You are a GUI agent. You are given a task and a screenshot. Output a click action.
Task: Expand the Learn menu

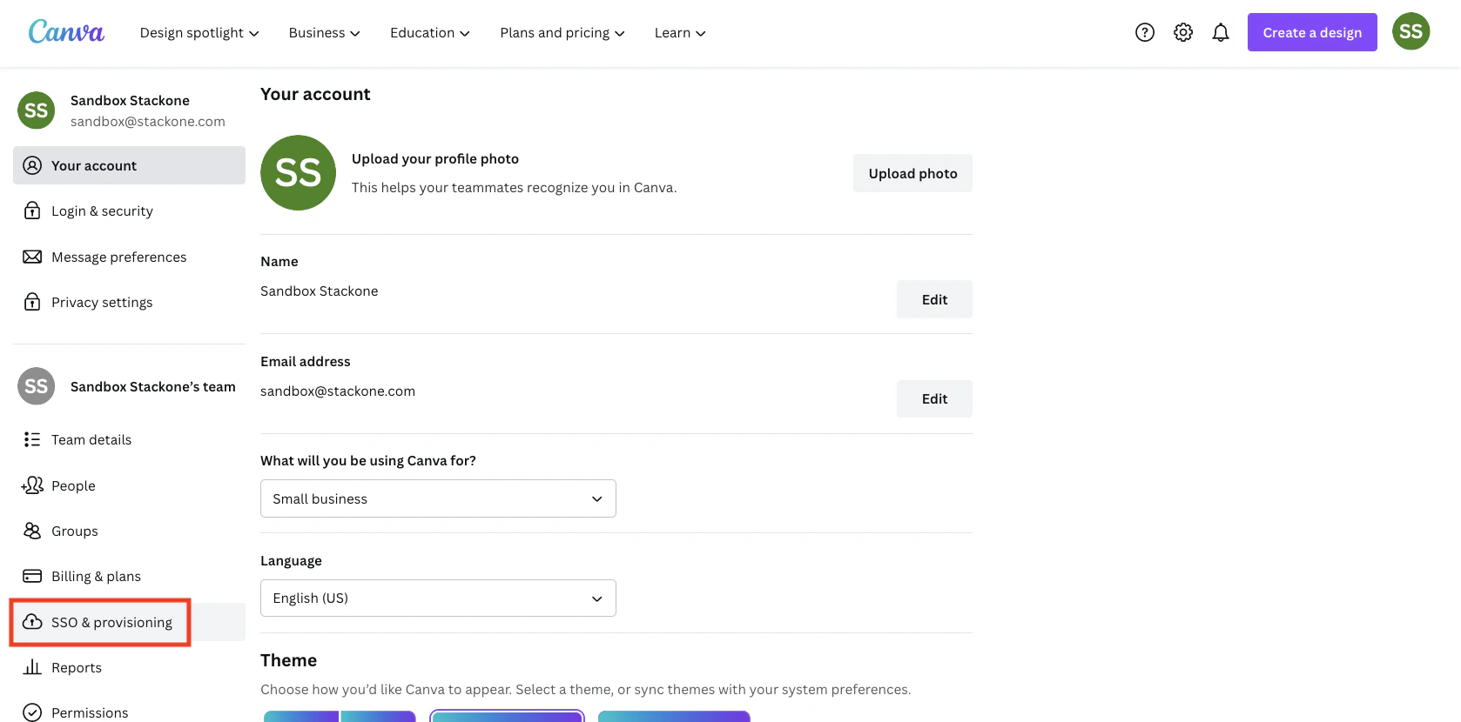(680, 33)
